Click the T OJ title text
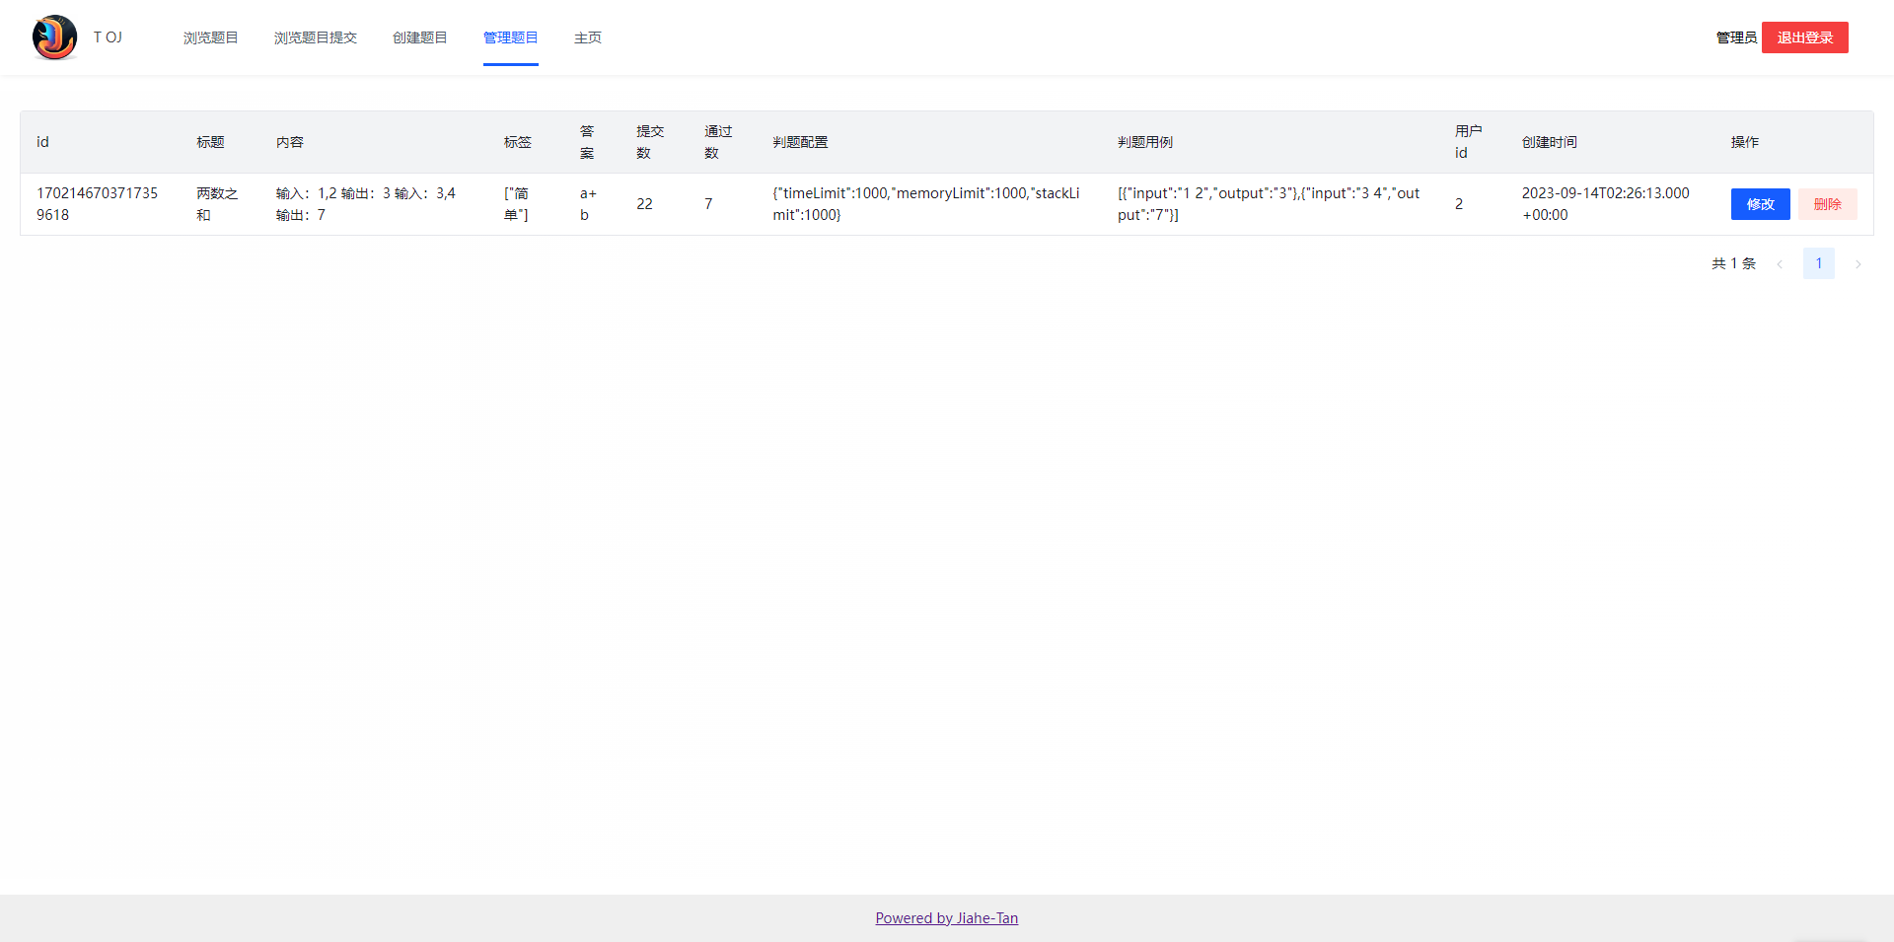 pyautogui.click(x=108, y=37)
